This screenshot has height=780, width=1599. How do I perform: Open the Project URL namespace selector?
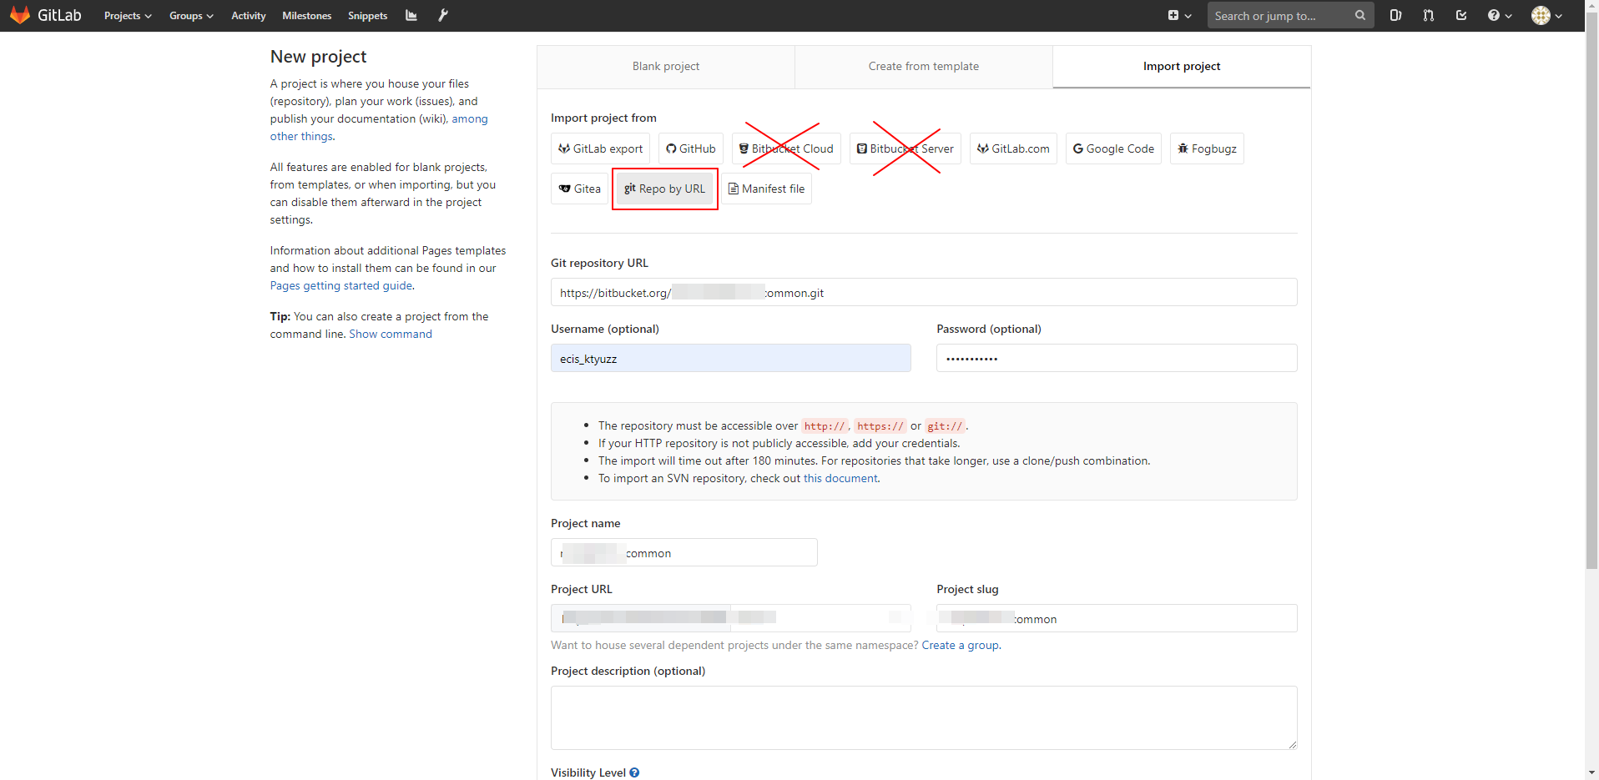click(x=821, y=618)
